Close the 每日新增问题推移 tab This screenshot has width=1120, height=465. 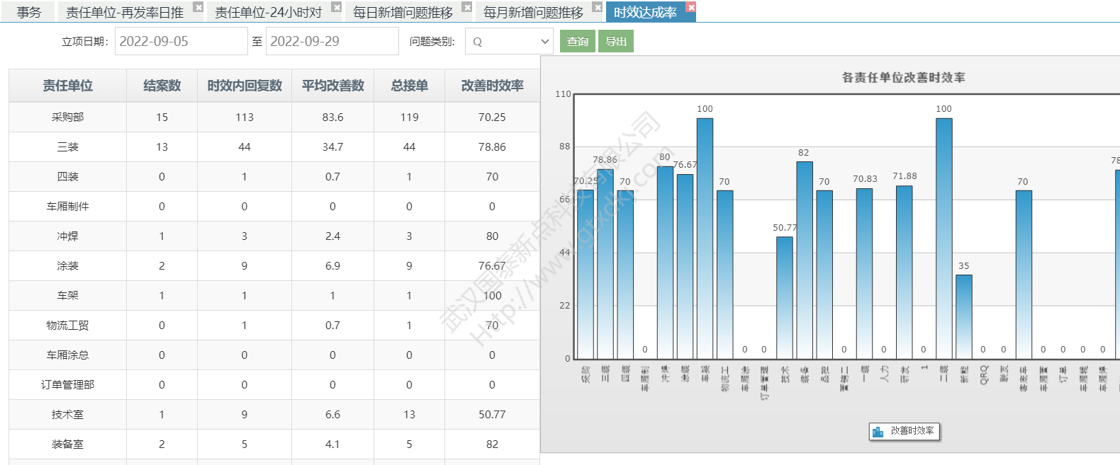pos(466,7)
